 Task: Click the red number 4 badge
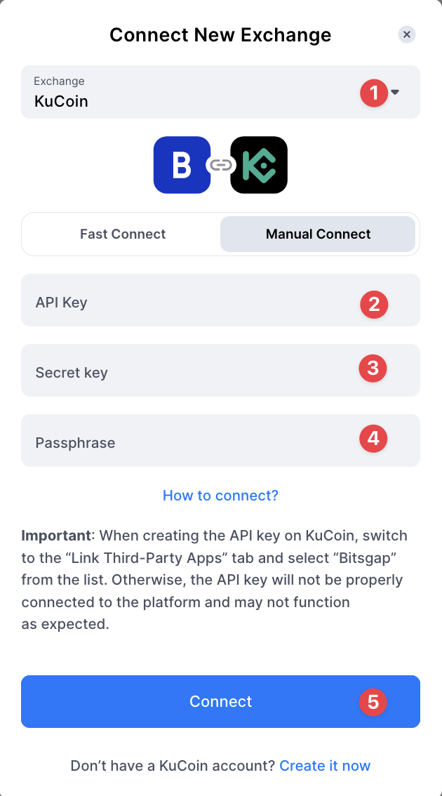pyautogui.click(x=373, y=439)
